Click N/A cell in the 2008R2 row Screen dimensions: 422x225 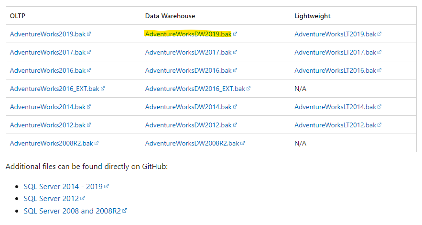[300, 143]
